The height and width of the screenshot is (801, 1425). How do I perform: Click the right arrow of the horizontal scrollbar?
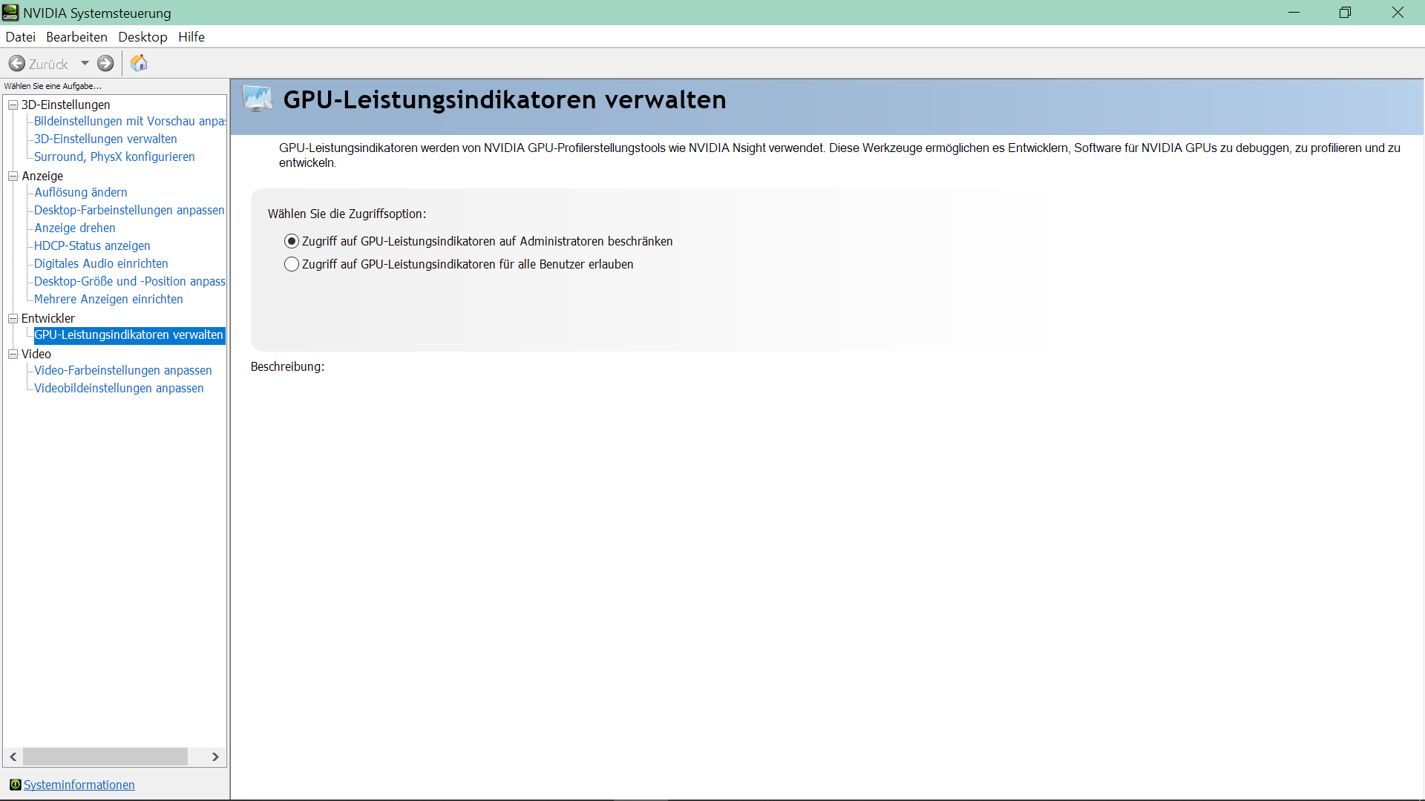(215, 756)
